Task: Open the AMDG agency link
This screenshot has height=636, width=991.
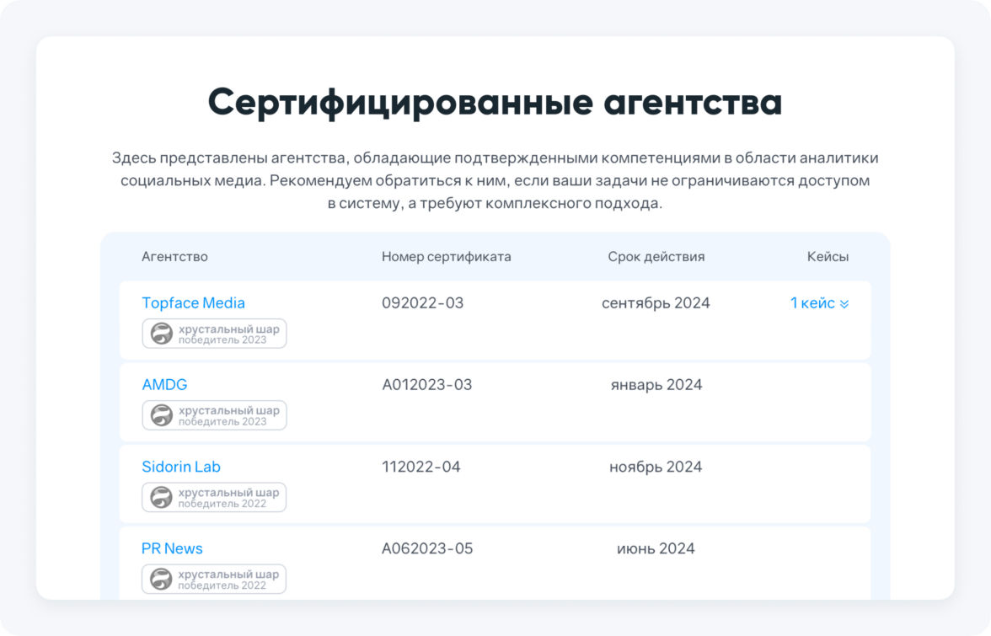Action: tap(164, 385)
